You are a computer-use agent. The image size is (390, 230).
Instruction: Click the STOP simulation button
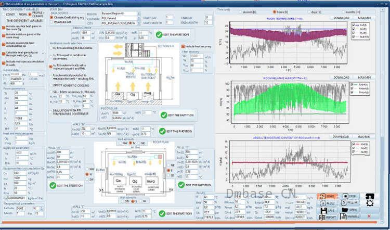tap(349, 196)
